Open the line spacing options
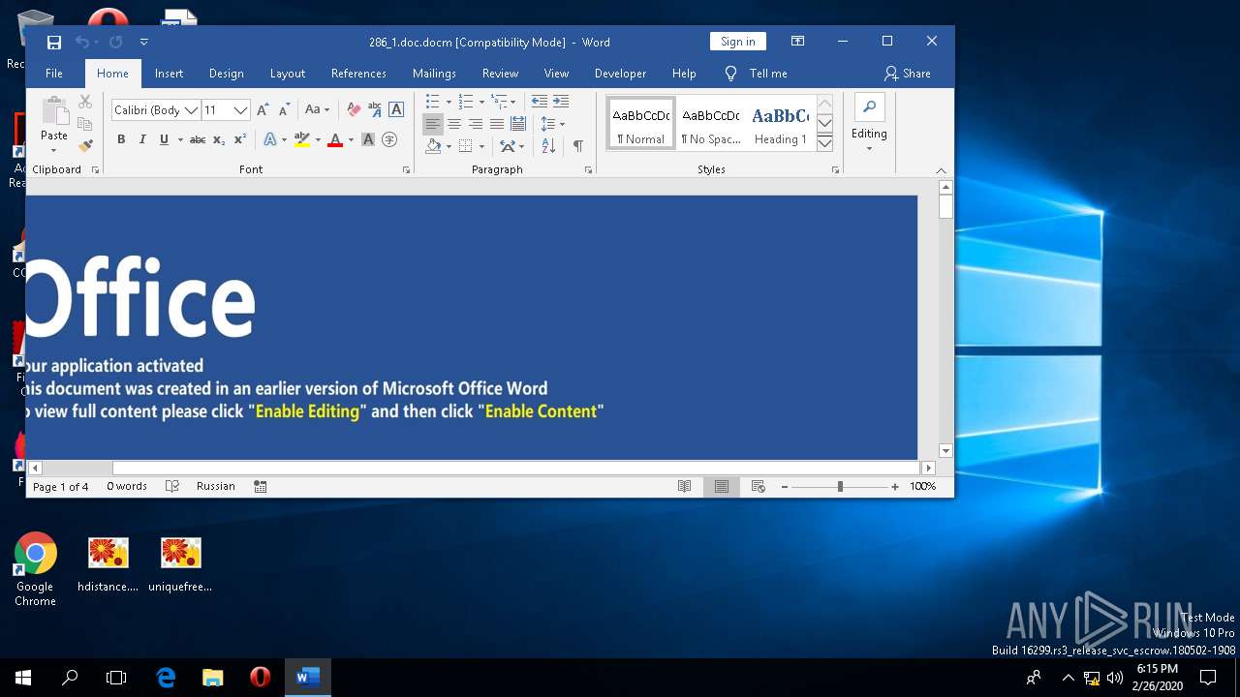The width and height of the screenshot is (1240, 697). pyautogui.click(x=552, y=124)
